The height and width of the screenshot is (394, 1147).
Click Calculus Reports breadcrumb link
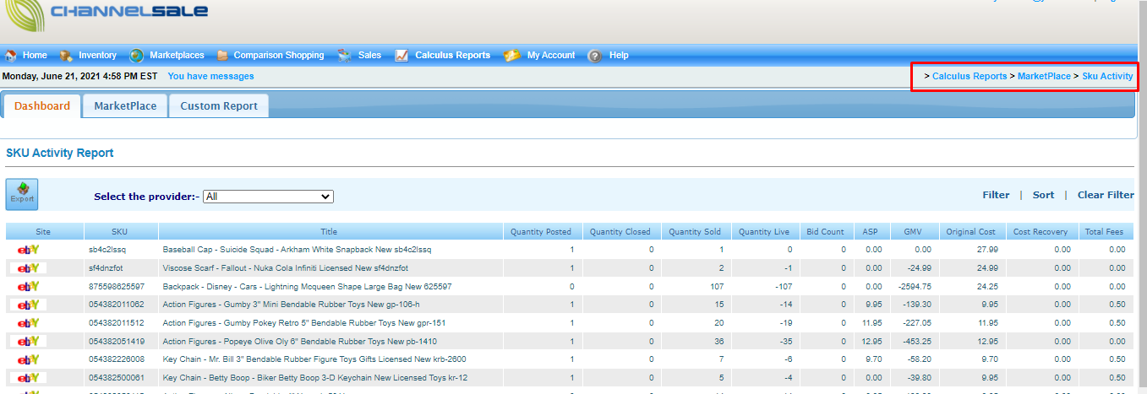point(969,76)
